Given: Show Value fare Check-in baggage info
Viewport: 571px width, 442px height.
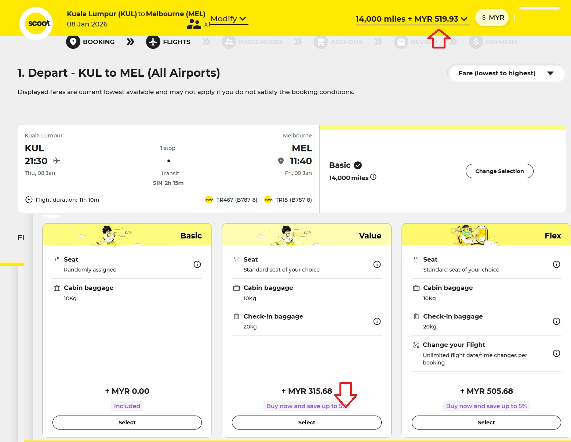Looking at the screenshot, I should coord(377,321).
